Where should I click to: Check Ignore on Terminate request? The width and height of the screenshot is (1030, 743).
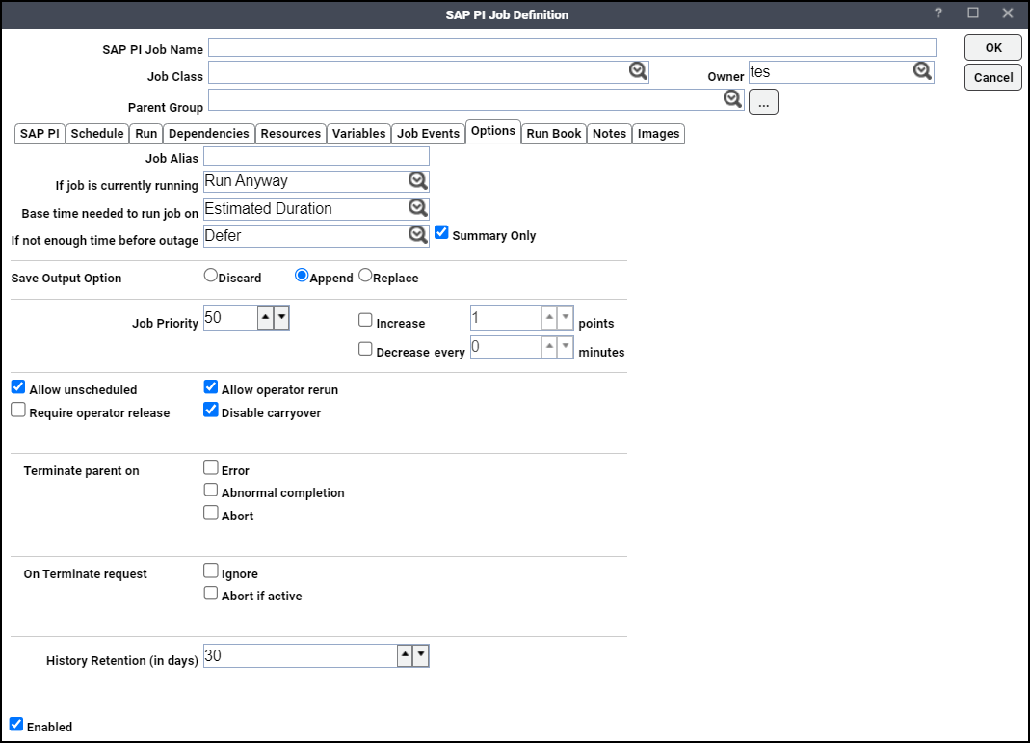click(211, 571)
